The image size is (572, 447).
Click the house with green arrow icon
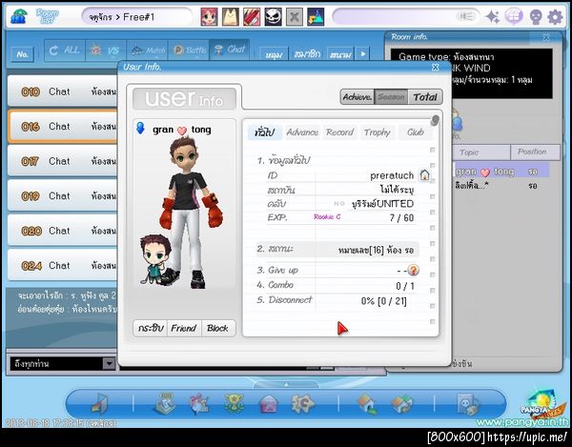(367, 404)
